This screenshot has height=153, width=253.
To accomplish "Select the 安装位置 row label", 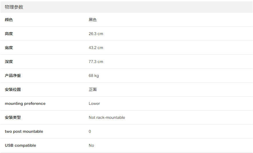I will (13, 89).
